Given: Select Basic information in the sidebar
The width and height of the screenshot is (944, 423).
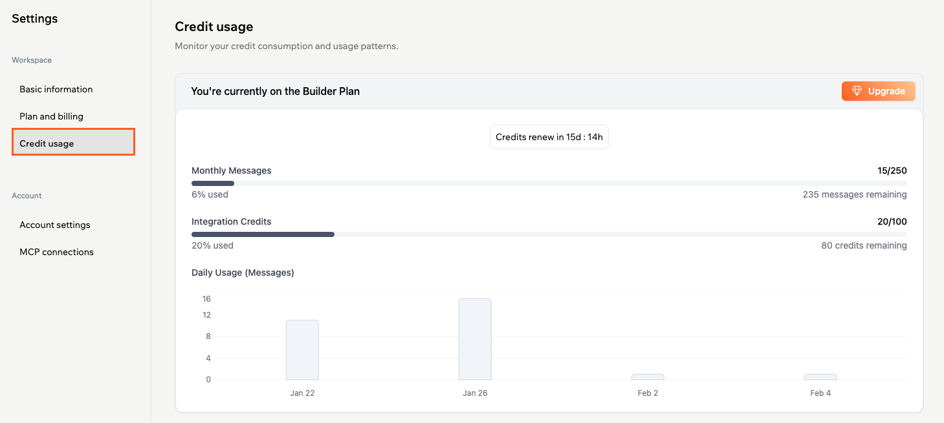Looking at the screenshot, I should tap(56, 89).
